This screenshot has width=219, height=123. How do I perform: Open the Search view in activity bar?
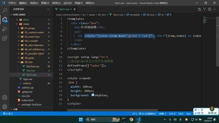(x=5, y=10)
